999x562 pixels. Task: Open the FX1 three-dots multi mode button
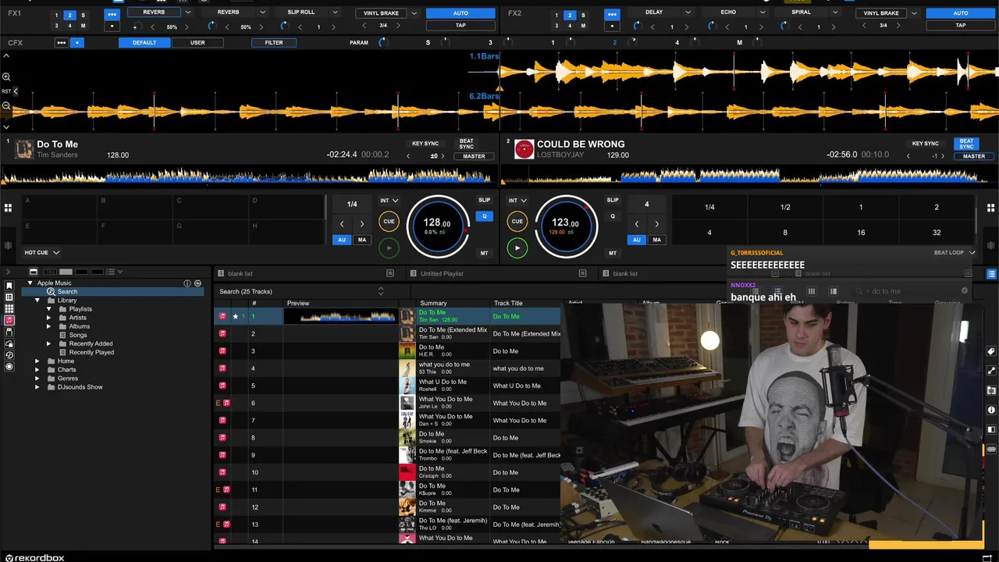click(112, 14)
